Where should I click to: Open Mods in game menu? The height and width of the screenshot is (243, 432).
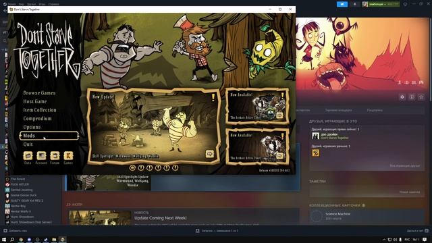pos(49,136)
